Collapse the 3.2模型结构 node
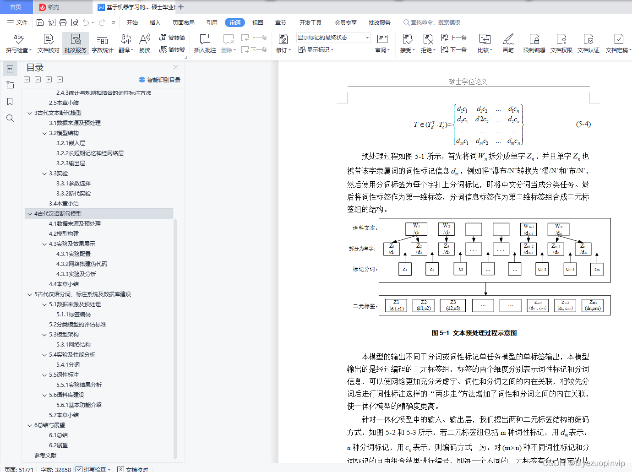Screen dimensions: 632x472 tap(44, 133)
